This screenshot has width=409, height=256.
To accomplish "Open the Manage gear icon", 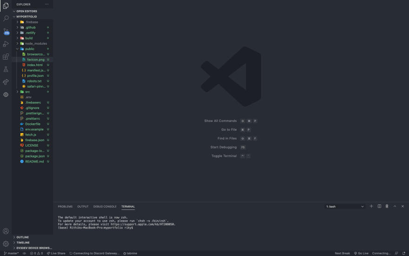I will pyautogui.click(x=6, y=244).
